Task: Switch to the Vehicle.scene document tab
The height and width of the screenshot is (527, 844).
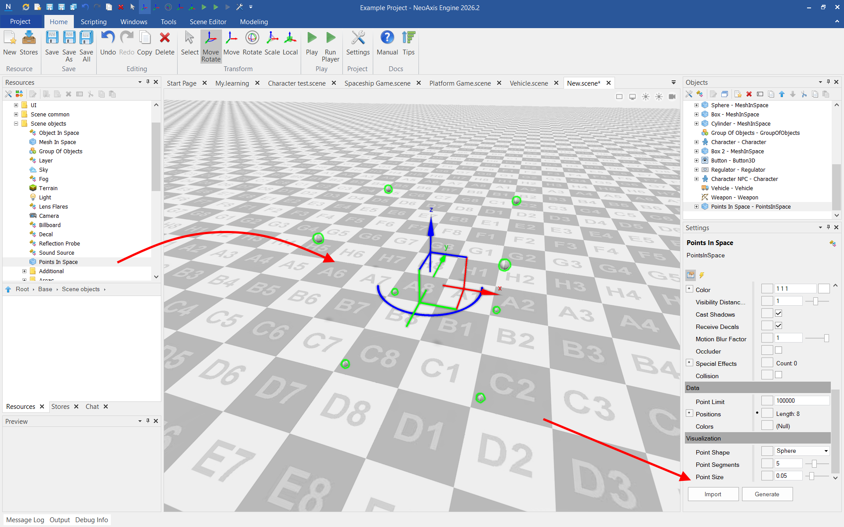Action: (529, 83)
